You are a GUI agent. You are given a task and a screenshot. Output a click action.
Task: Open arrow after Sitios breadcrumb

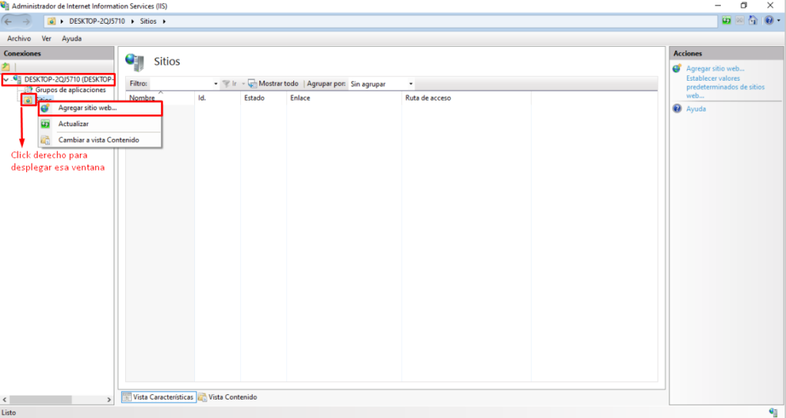tap(164, 21)
